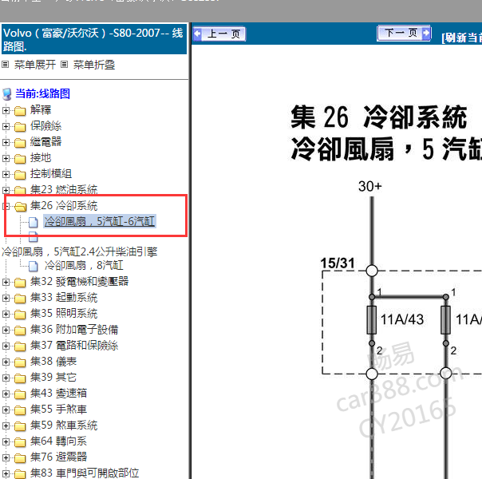482x479 pixels.
Task: Expand the 集76 避震器 node
Action: pos(6,457)
